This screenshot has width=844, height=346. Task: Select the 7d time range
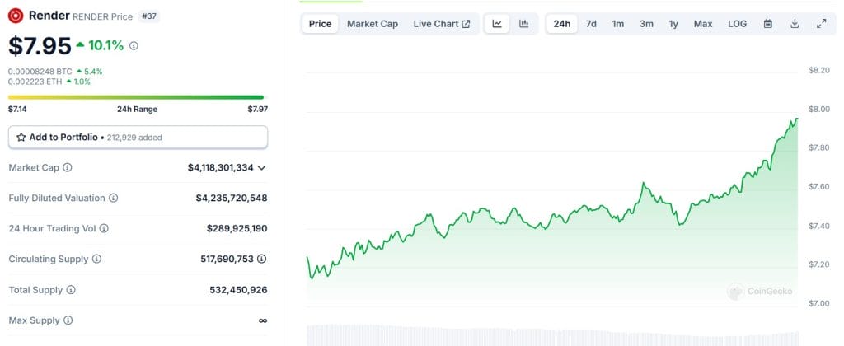click(591, 24)
